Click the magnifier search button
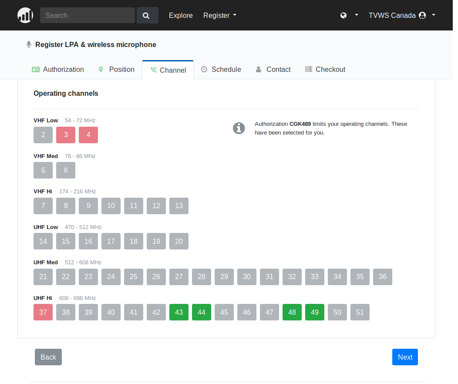Screen dimensions: 458x384 tap(147, 15)
